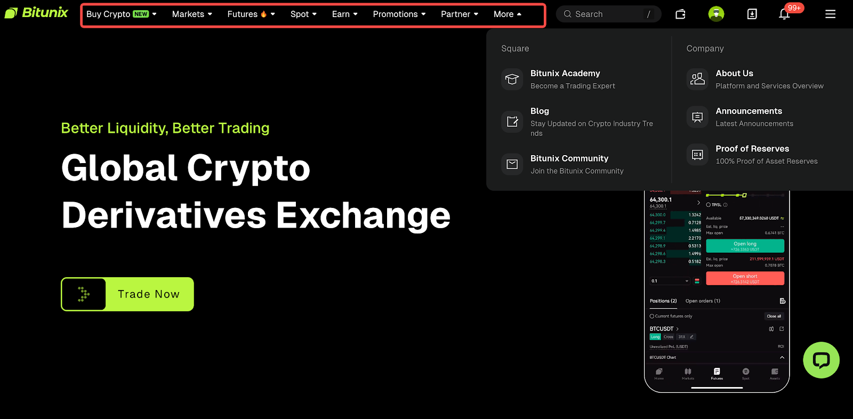Click the order book layout icon
This screenshot has height=419, width=853.
tap(697, 281)
